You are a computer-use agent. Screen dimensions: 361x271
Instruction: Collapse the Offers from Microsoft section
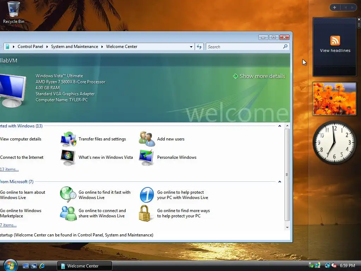coord(280,182)
